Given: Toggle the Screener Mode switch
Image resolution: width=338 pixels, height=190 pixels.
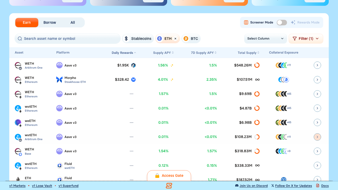Looking at the screenshot, I should 282,22.
